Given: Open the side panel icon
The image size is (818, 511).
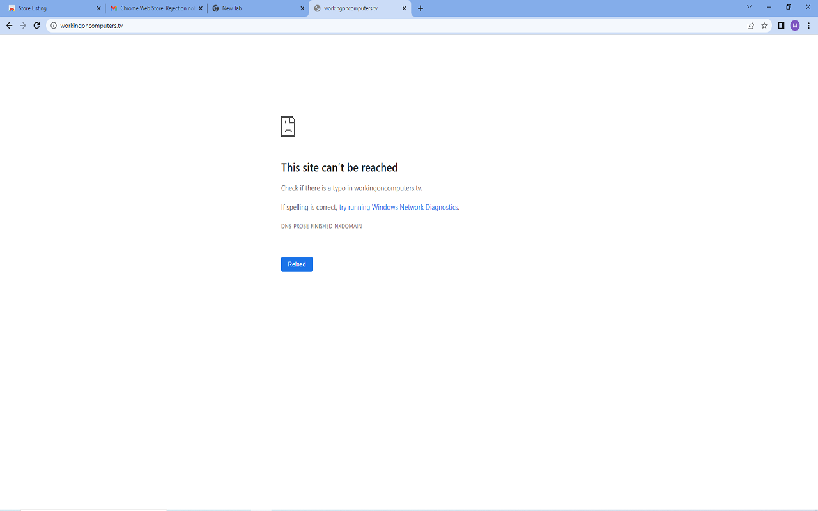Looking at the screenshot, I should (x=780, y=26).
